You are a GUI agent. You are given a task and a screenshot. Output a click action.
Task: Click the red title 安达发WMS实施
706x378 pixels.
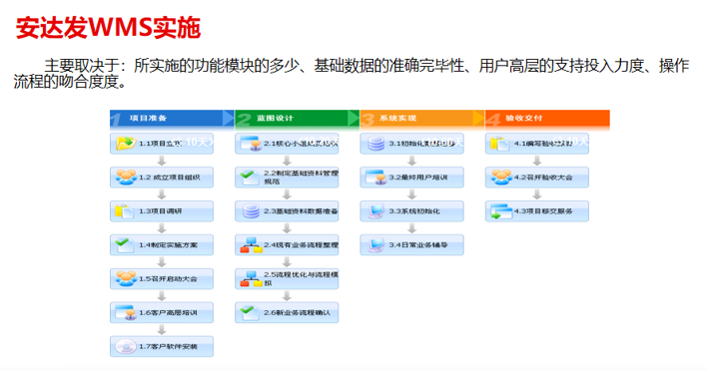click(x=108, y=28)
